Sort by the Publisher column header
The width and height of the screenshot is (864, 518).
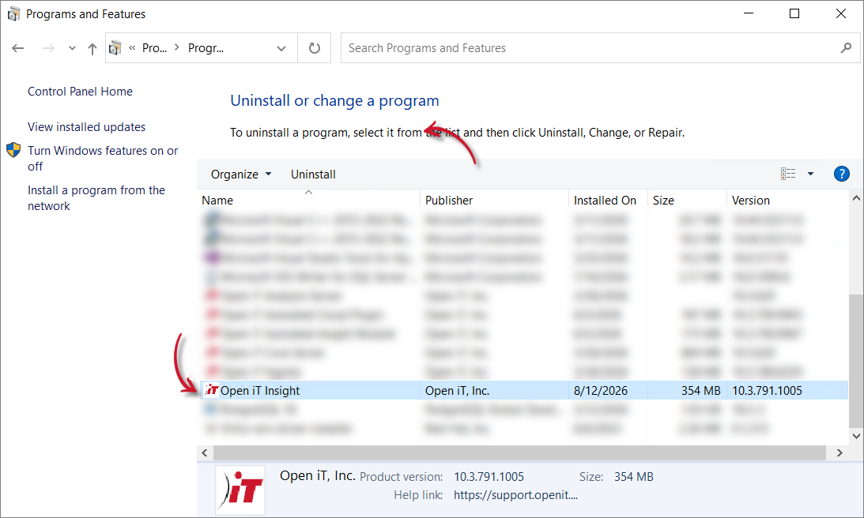point(494,201)
